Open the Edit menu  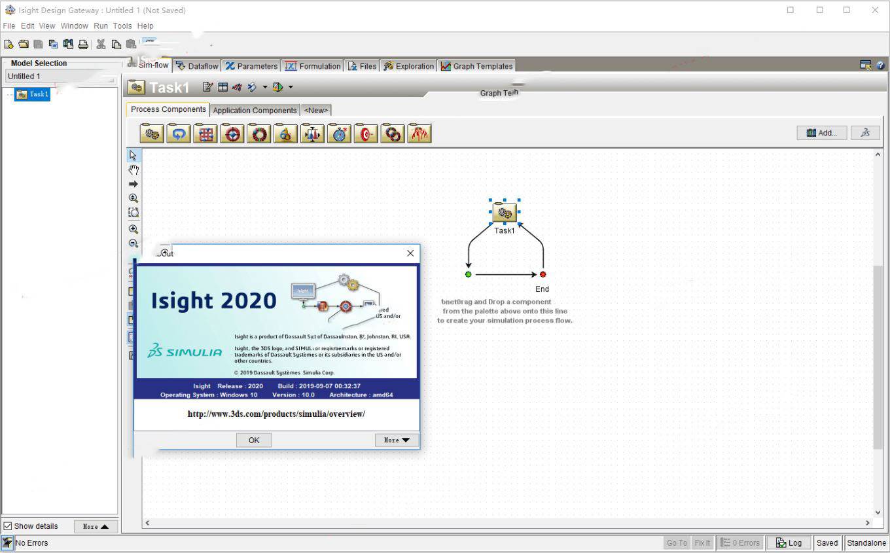27,26
